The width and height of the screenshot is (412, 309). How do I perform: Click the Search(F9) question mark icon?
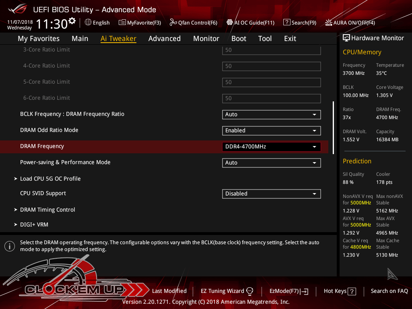pyautogui.click(x=286, y=23)
